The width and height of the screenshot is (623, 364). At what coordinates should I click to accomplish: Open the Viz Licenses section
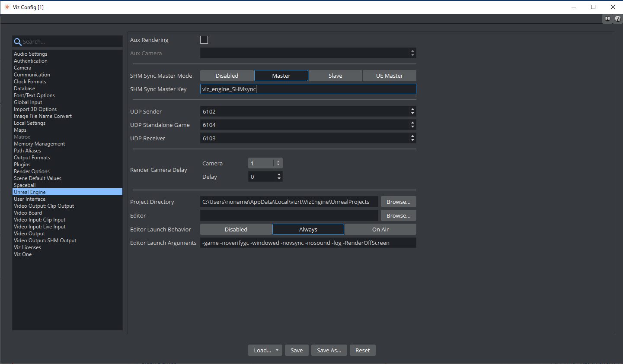pyautogui.click(x=27, y=247)
